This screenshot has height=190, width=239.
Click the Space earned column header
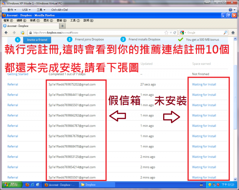click(202, 64)
